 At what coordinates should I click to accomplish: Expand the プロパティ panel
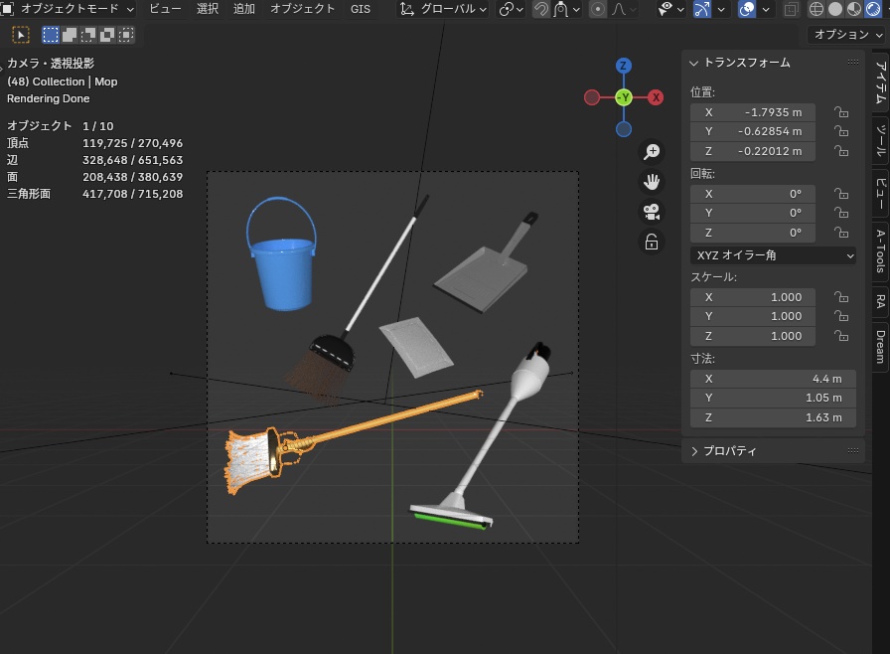[730, 451]
